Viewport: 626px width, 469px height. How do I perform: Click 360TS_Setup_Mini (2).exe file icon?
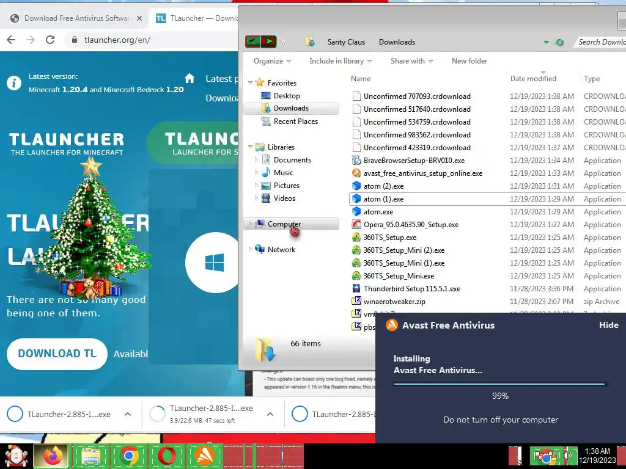point(356,250)
